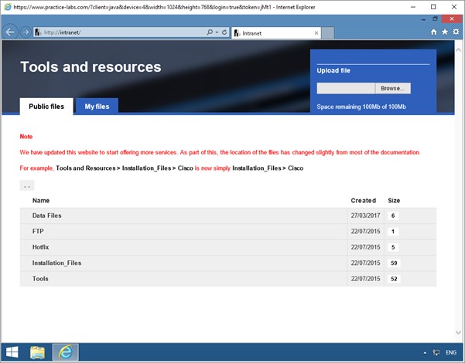Click the 27/03/2017 date in Data Files row
Image resolution: width=465 pixels, height=363 pixels.
[365, 215]
